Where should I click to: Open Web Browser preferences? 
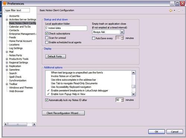pyautogui.click(x=16, y=91)
